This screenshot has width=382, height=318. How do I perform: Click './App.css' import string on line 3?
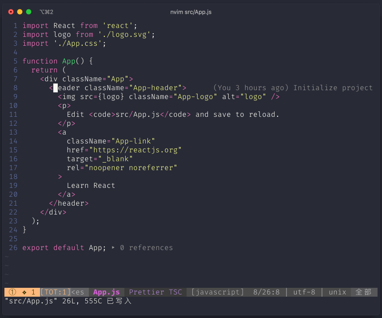(78, 44)
